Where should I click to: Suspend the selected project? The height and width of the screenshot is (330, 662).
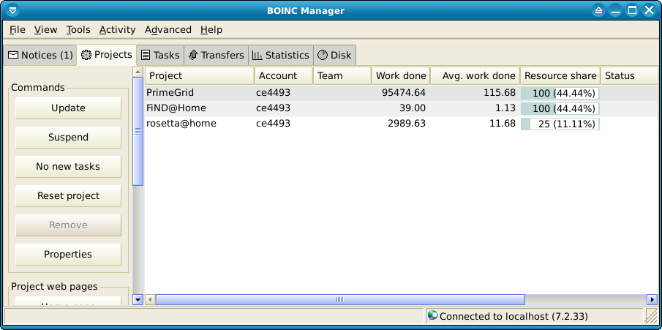point(69,138)
